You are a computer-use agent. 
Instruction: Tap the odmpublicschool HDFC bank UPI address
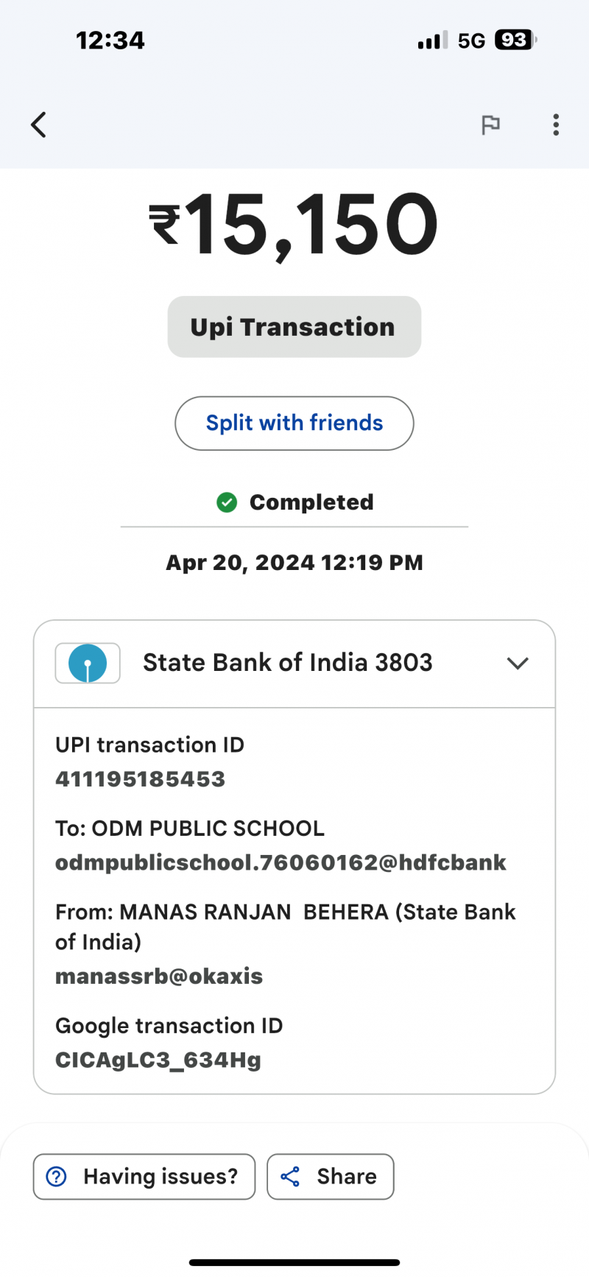pos(281,862)
